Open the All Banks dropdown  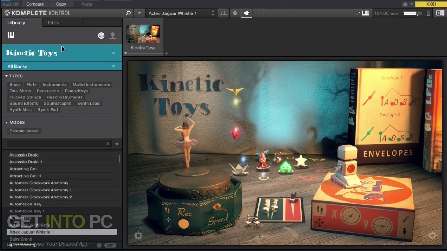pos(62,66)
